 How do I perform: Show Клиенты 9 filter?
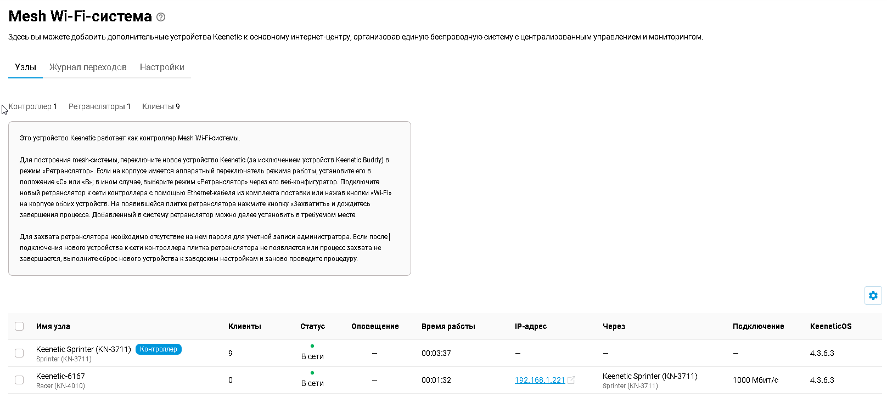pos(161,106)
